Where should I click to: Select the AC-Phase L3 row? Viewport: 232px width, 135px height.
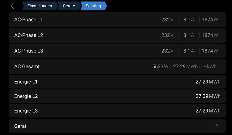click(117, 51)
